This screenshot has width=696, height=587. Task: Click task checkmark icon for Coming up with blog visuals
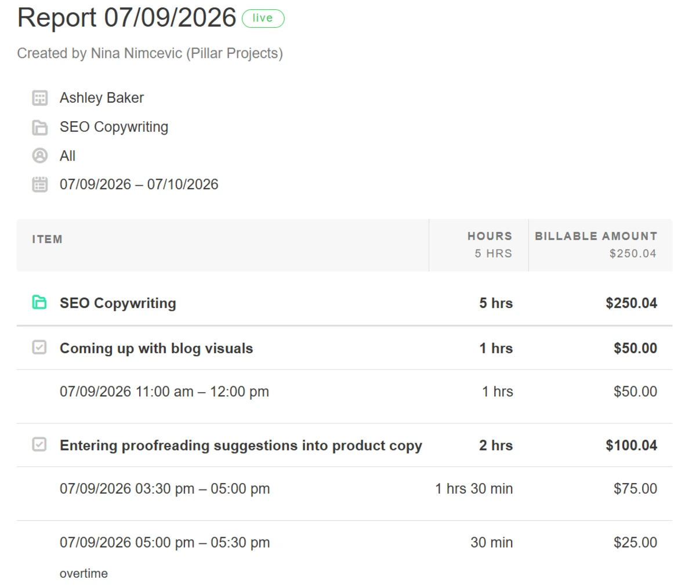[39, 347]
